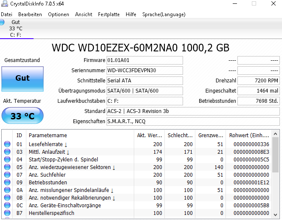Viewport: 282px width, 220px height.
Task: Select the Start/Stopp-Zyklen d. Spindel row text
Action: [63, 160]
